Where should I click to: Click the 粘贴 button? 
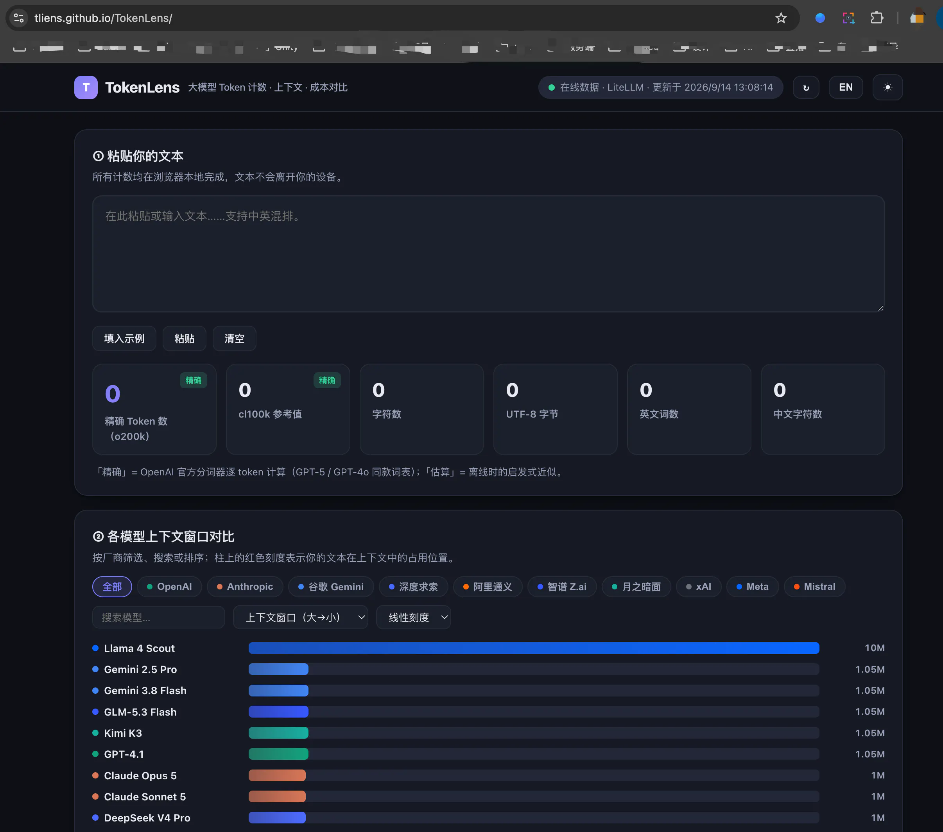pos(185,339)
